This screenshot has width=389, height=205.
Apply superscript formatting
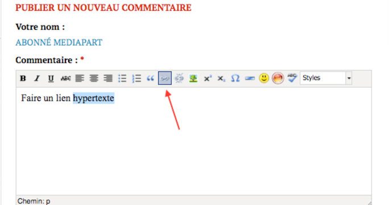tap(208, 78)
